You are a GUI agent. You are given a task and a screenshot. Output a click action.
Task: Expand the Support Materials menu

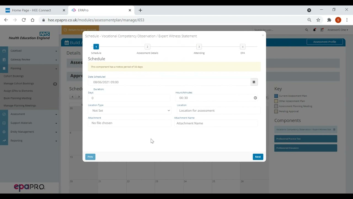(56, 123)
